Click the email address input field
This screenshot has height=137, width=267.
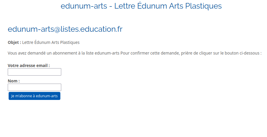click(x=34, y=72)
